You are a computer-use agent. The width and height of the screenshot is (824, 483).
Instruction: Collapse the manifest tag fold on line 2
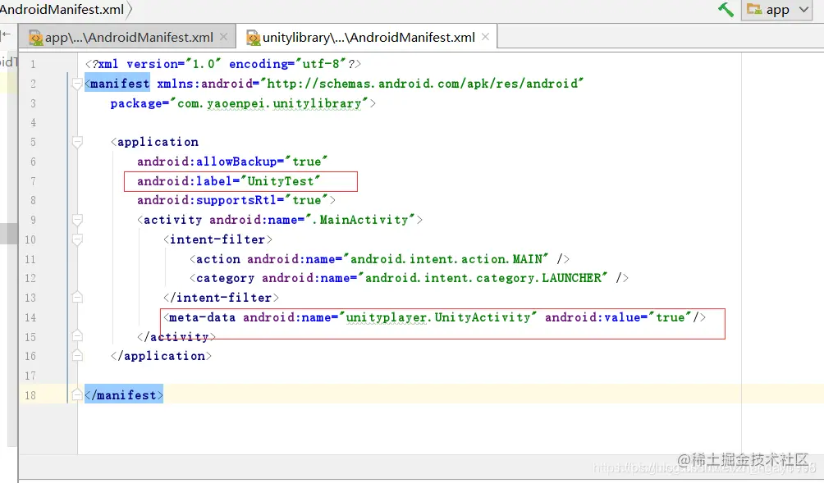click(x=77, y=84)
